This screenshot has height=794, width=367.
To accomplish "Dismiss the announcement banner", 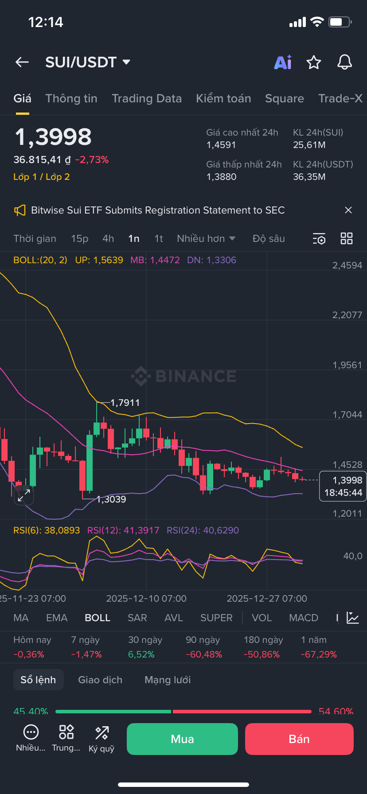I will (x=348, y=210).
